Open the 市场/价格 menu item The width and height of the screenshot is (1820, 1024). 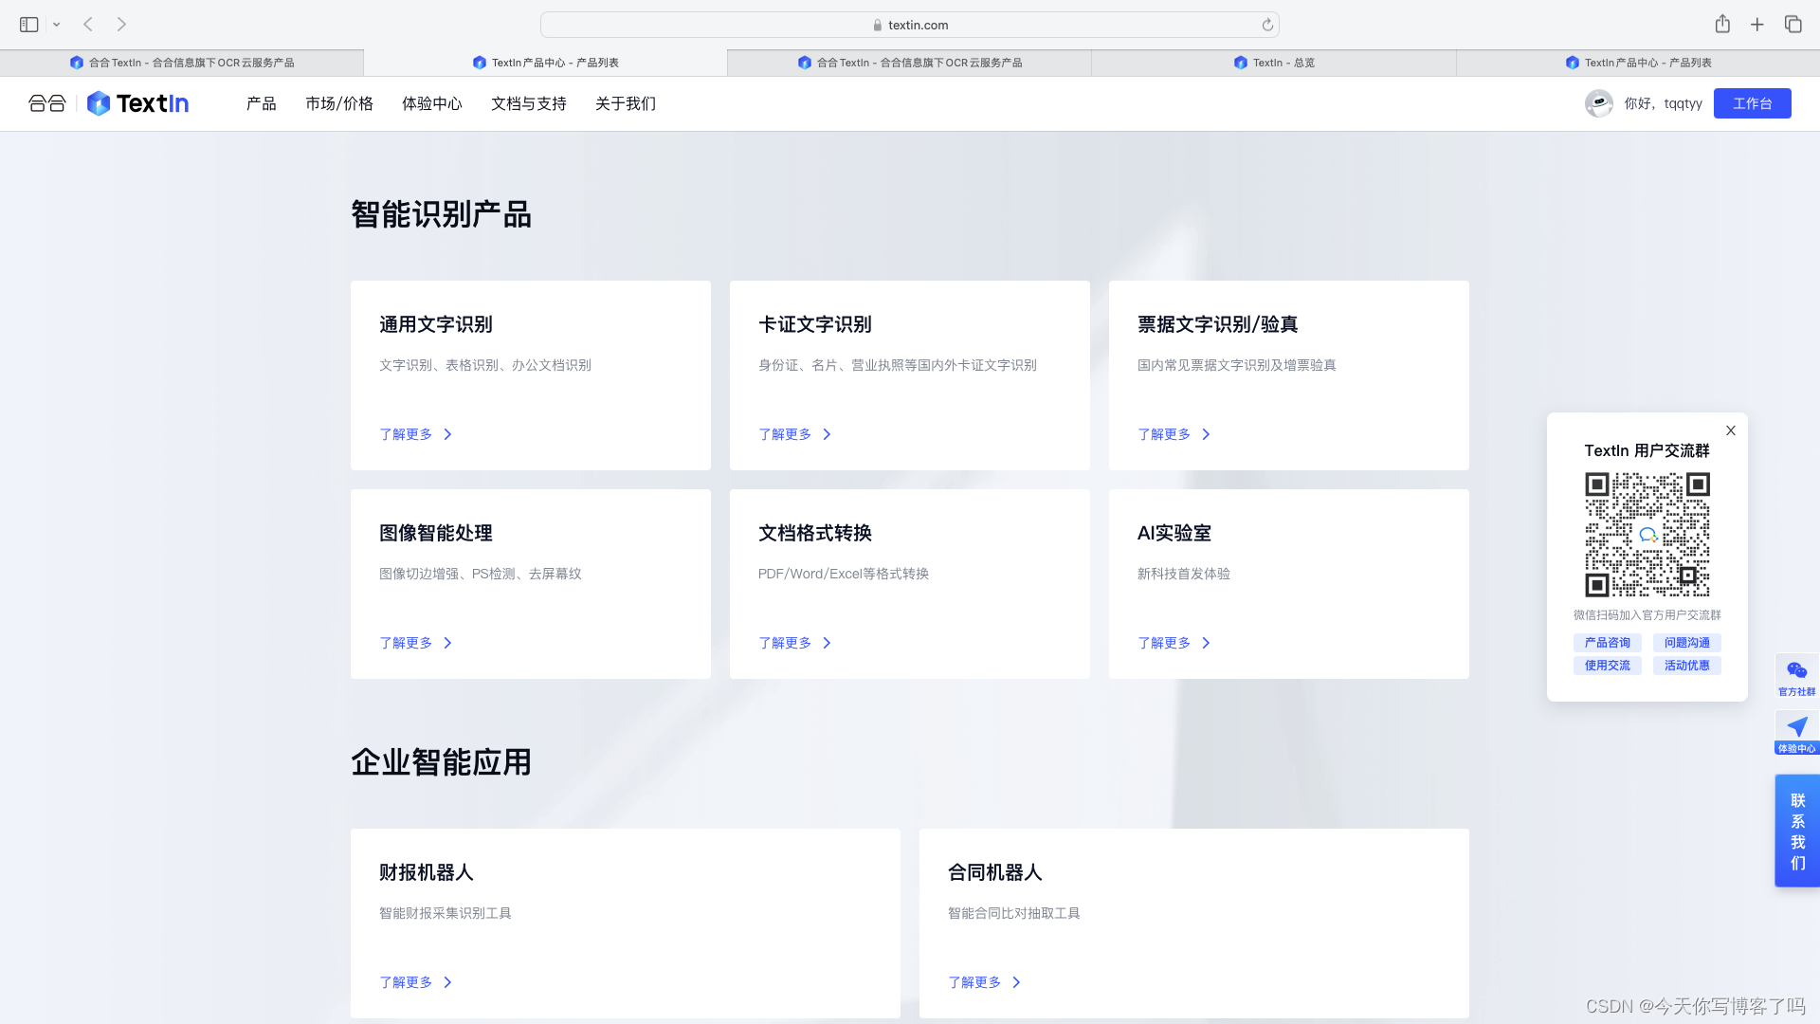pyautogui.click(x=339, y=103)
